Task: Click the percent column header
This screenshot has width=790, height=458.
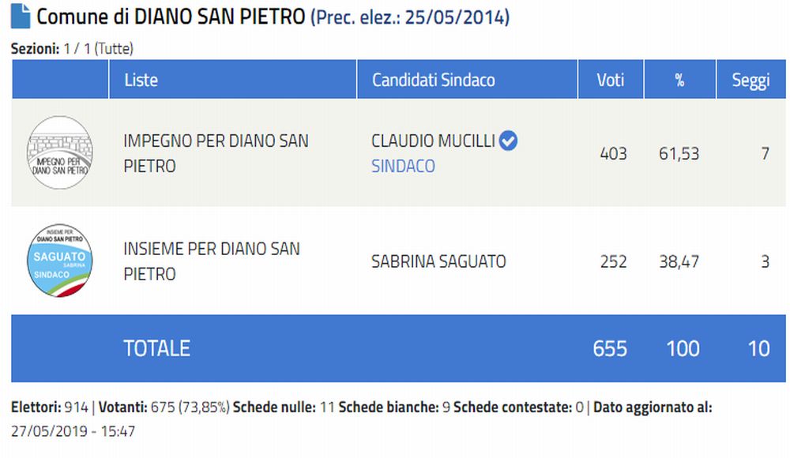Action: tap(679, 80)
